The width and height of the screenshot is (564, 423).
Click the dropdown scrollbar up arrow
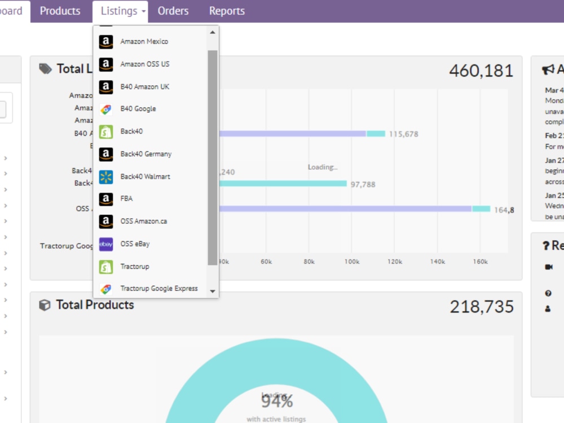pyautogui.click(x=213, y=32)
